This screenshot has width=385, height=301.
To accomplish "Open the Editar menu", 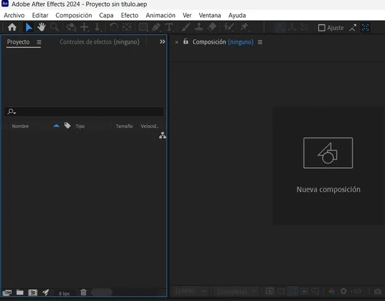I will pyautogui.click(x=40, y=15).
